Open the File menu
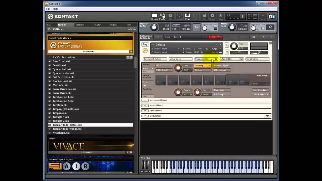The image size is (322, 181). pos(48,9)
